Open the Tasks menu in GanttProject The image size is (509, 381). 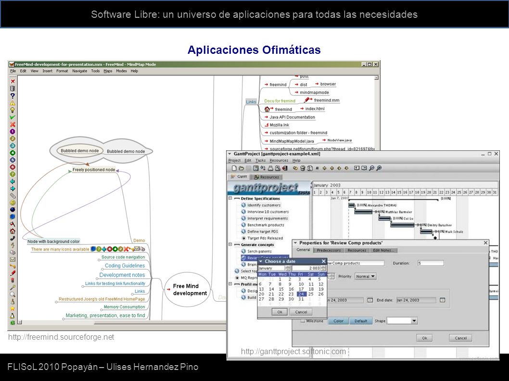click(260, 160)
